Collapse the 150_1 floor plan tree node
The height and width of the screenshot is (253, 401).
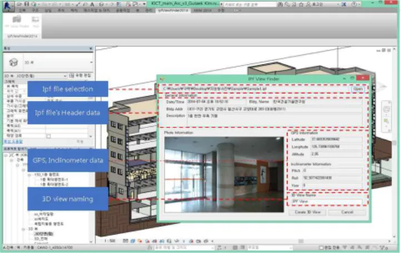coord(29,175)
